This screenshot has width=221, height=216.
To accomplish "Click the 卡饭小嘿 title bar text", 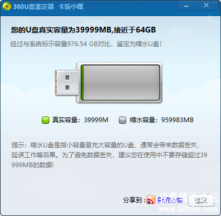I will (71, 7).
